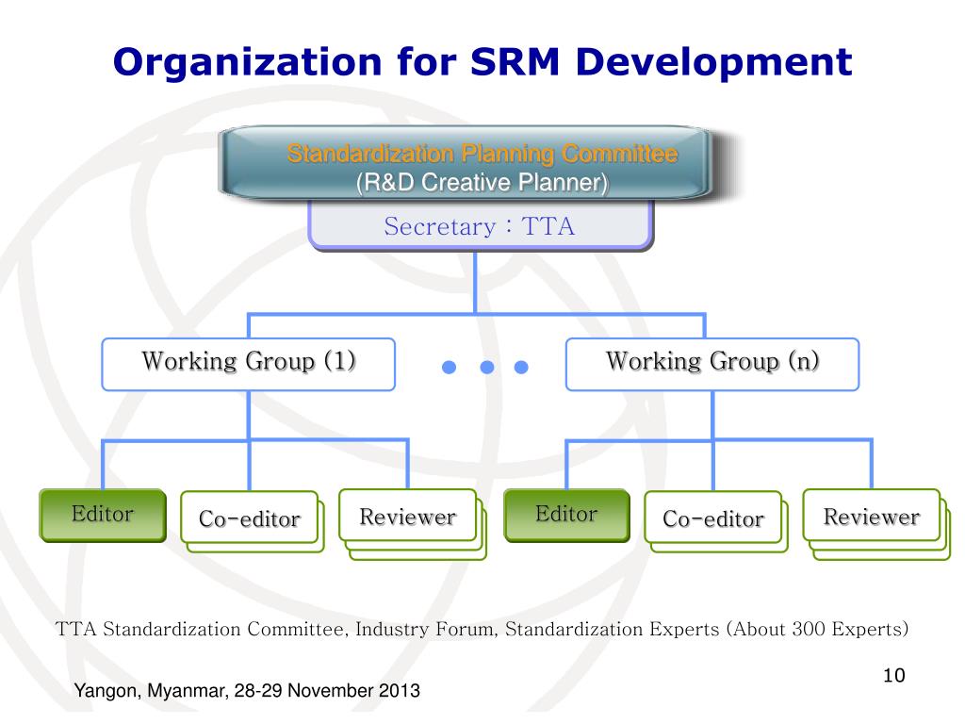Image resolution: width=965 pixels, height=724 pixels.
Task: Click the Working Group (n) box
Action: click(x=712, y=364)
